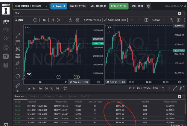The height and width of the screenshot is (126, 187).
Task: Switch to the Positions tab
Action: point(34,96)
